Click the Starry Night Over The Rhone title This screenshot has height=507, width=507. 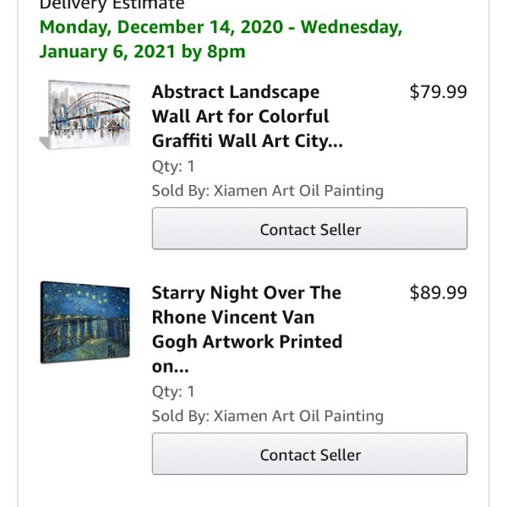[x=248, y=330]
